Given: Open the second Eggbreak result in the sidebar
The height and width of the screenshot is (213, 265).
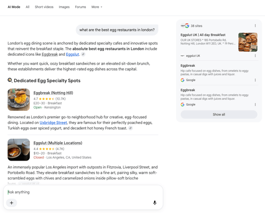Looking at the screenshot, I should [x=188, y=90].
